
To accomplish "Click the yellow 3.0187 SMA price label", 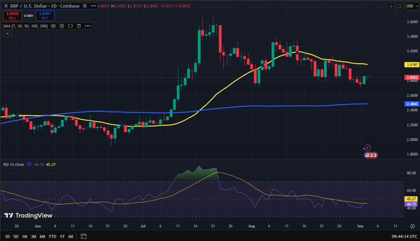I will pyautogui.click(x=412, y=65).
